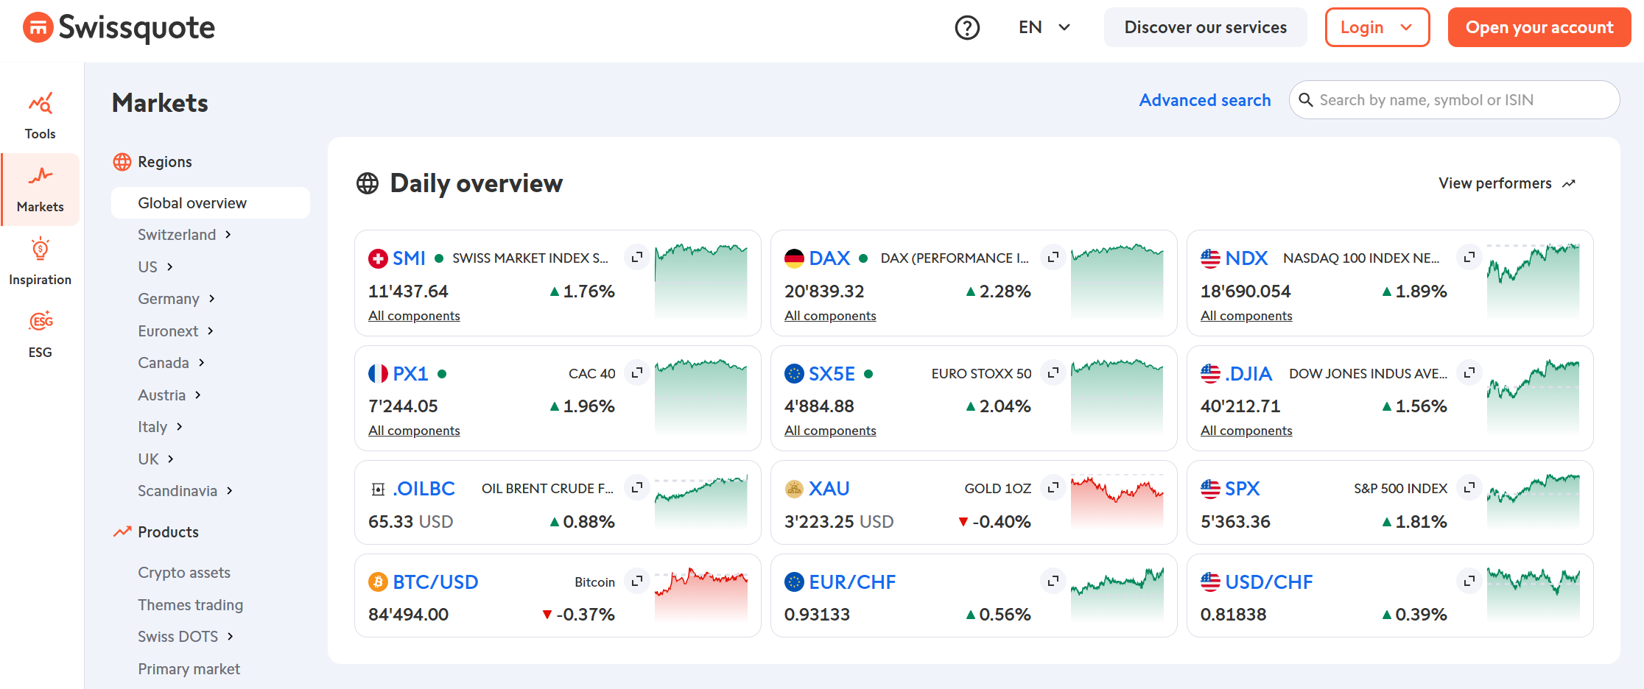Expand the PX1 CAC 40 chart icon

(x=637, y=372)
